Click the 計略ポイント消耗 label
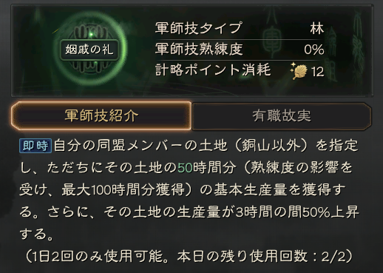383x273 pixels. click(213, 70)
